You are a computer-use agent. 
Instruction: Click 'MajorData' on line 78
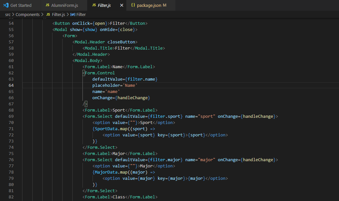click(x=106, y=172)
